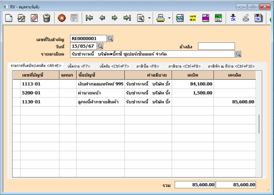Jump to last record arrow icon
Screen dimensions: 274x195
pos(127,18)
